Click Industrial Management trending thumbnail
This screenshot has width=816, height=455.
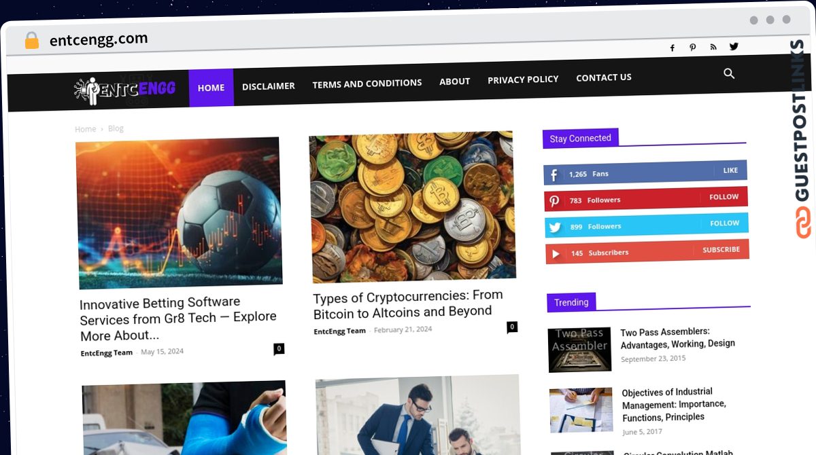(581, 410)
